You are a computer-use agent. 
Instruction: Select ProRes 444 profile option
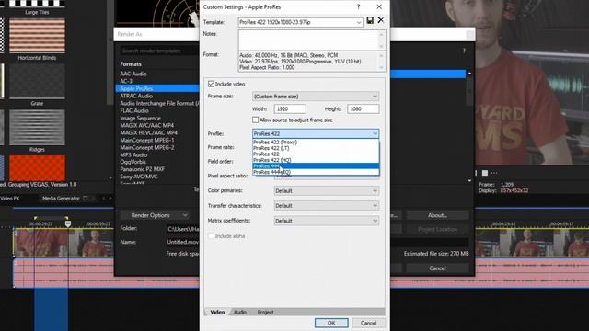[316, 165]
